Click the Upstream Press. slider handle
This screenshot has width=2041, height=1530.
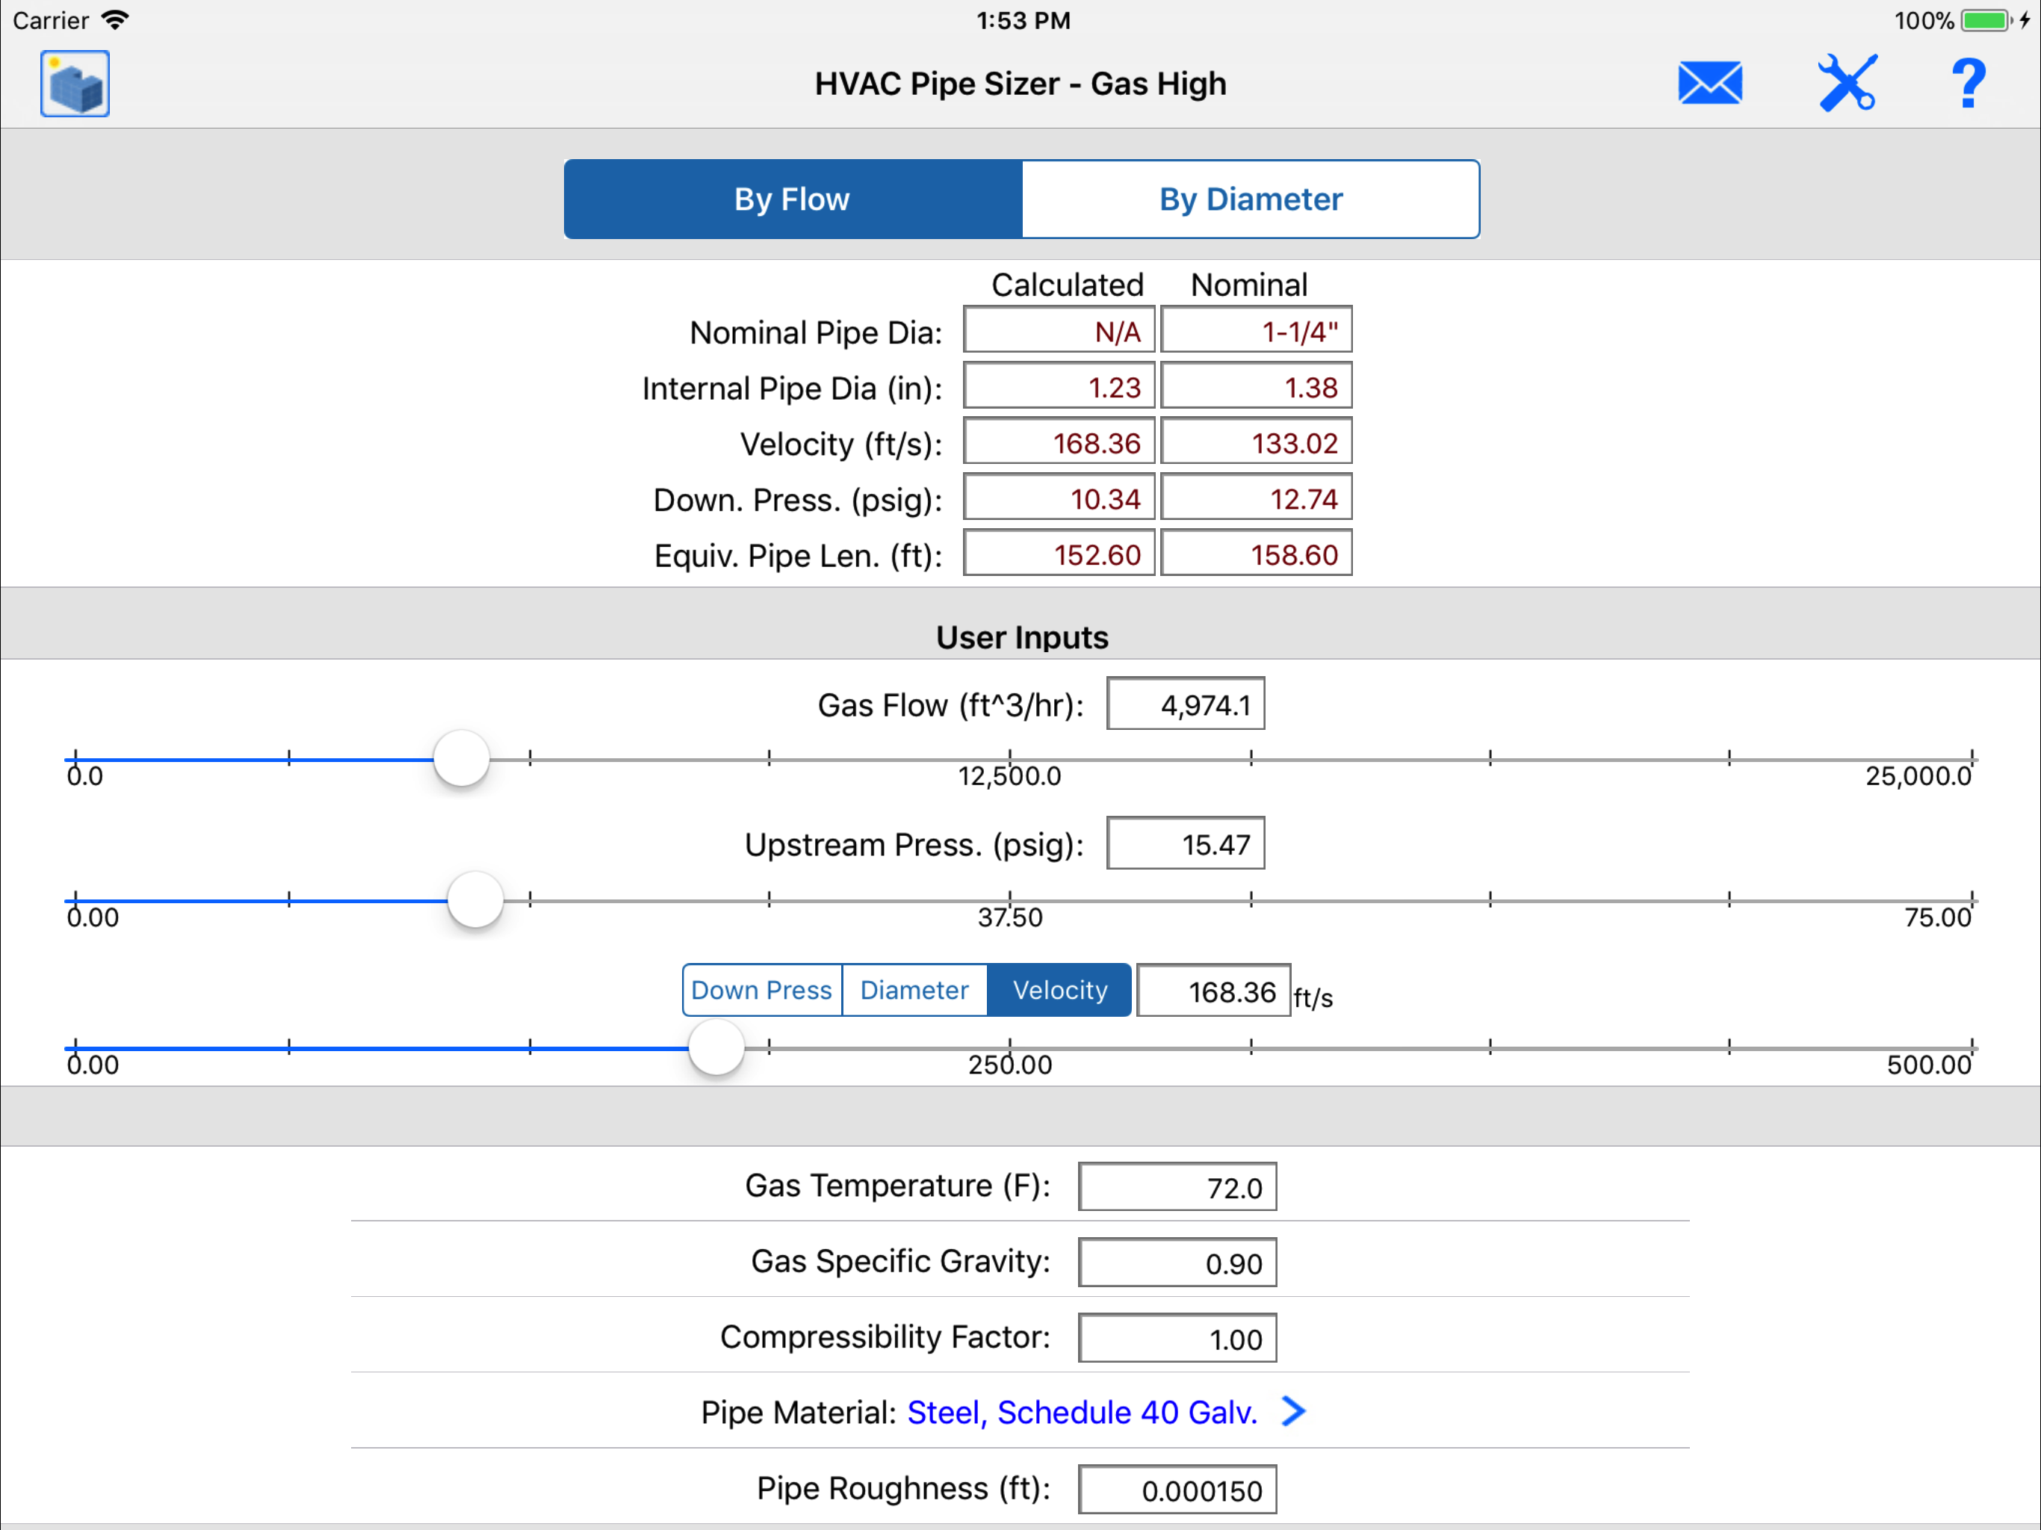tap(475, 899)
